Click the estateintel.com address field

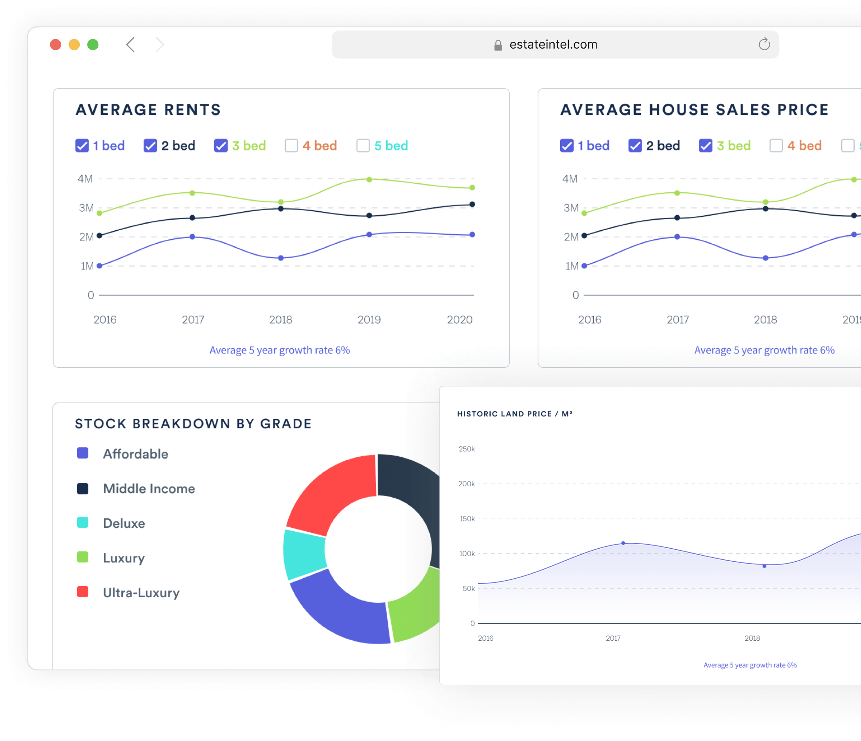click(x=555, y=44)
